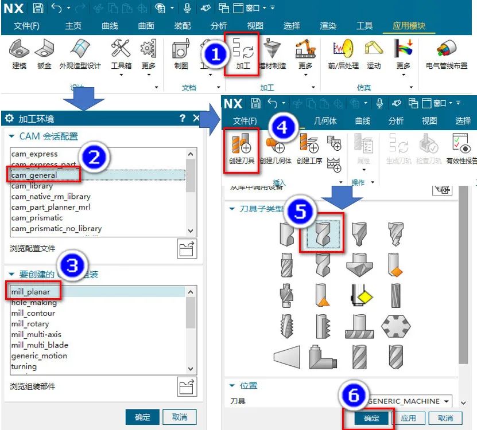This screenshot has height=430, width=477.
Task: Select turning in the setup list
Action: (98, 366)
